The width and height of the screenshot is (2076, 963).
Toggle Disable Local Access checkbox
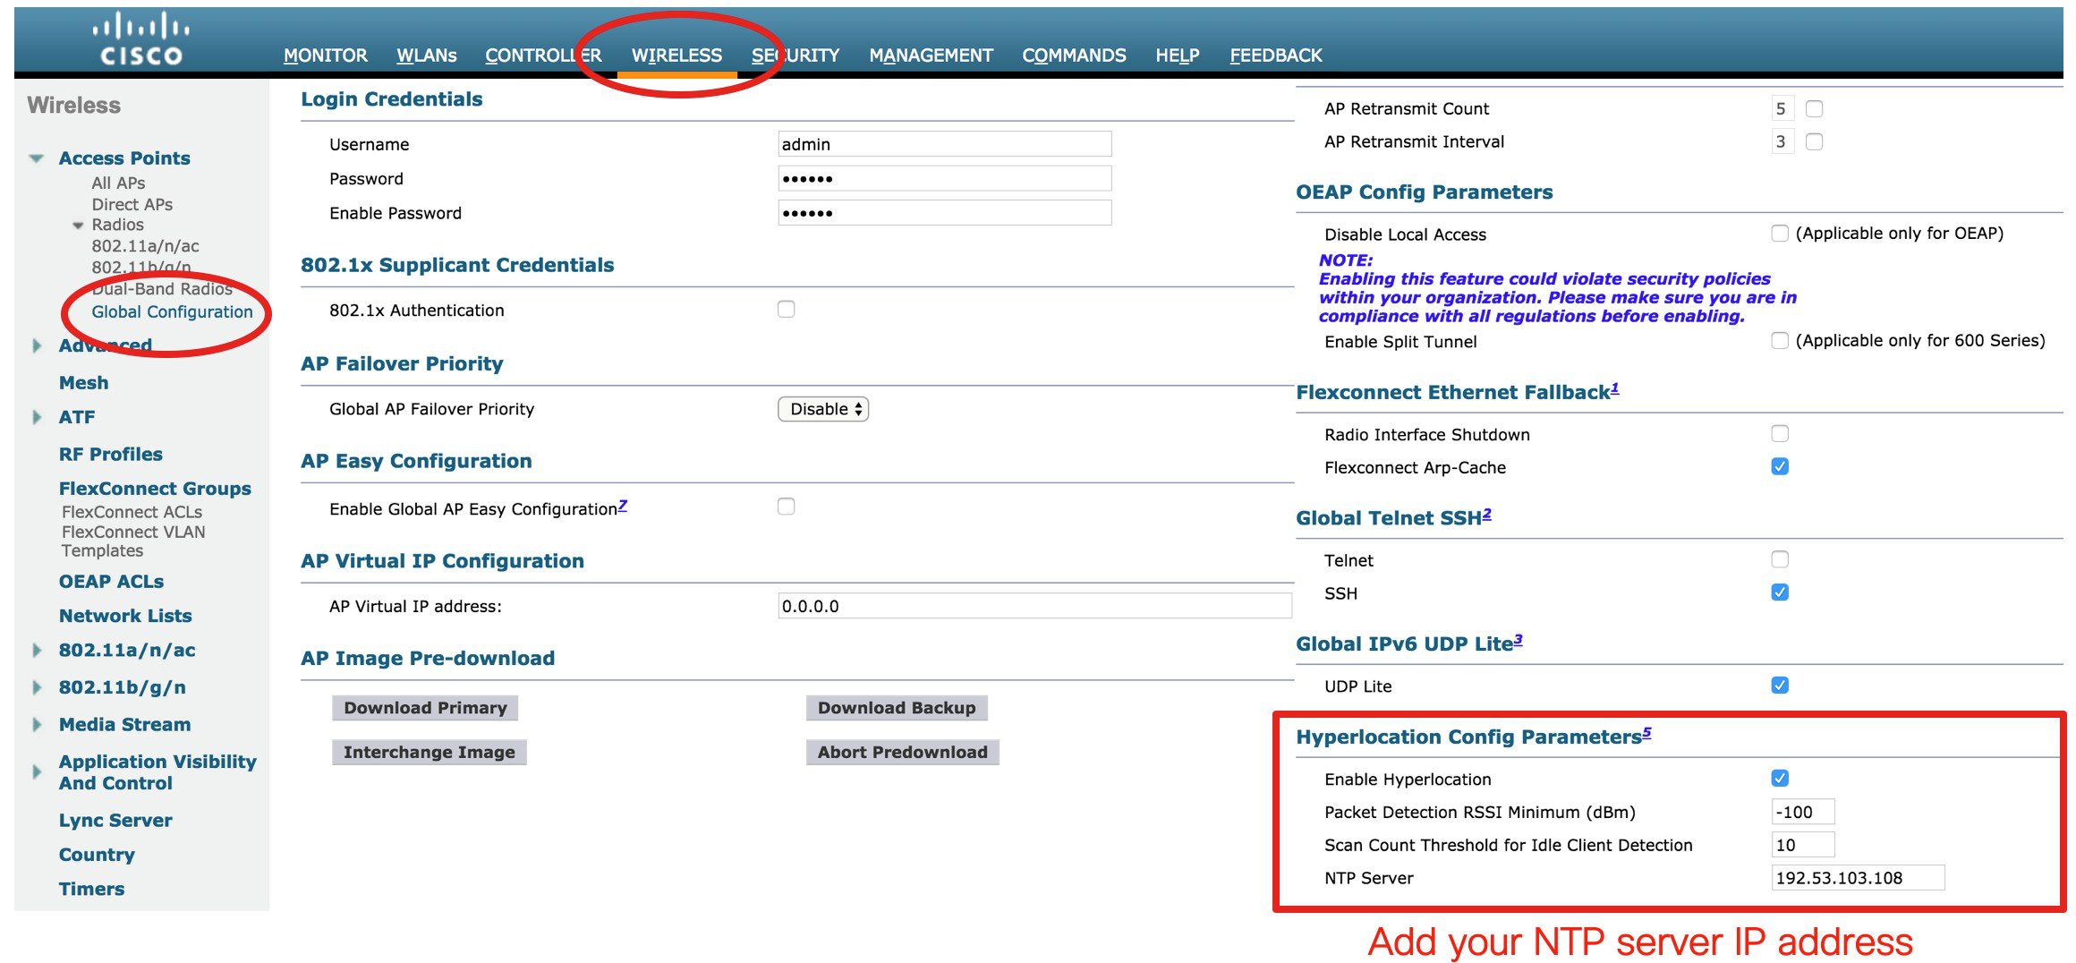click(x=1780, y=233)
